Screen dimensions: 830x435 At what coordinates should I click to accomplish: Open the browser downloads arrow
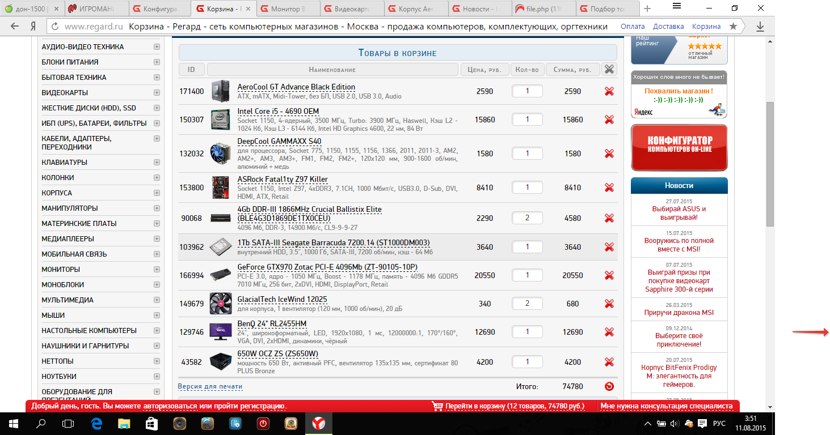pos(760,27)
